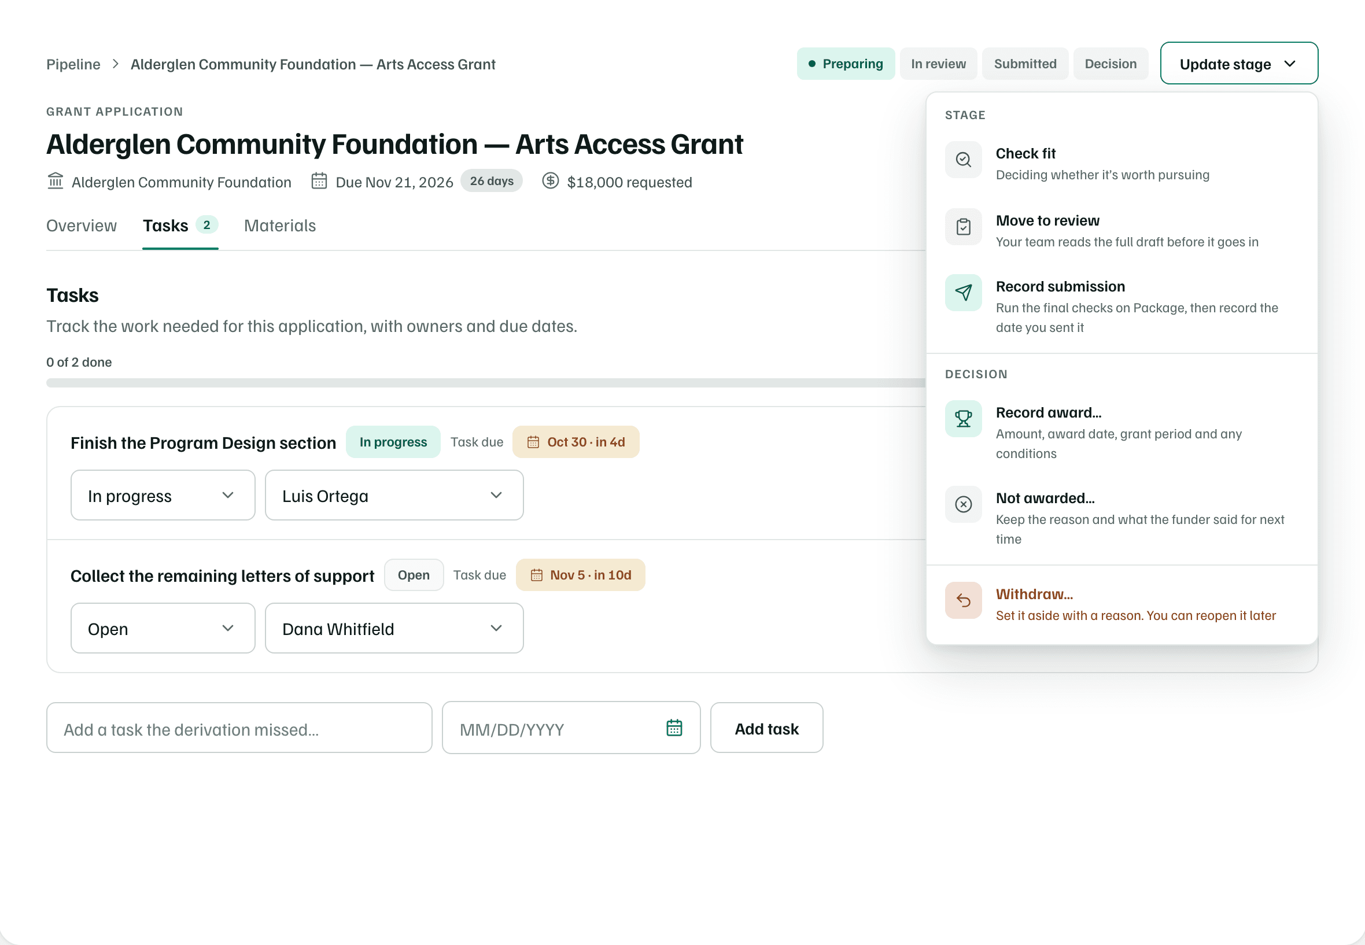Select Withdraw… menu entry
The image size is (1365, 945).
[x=1121, y=604]
